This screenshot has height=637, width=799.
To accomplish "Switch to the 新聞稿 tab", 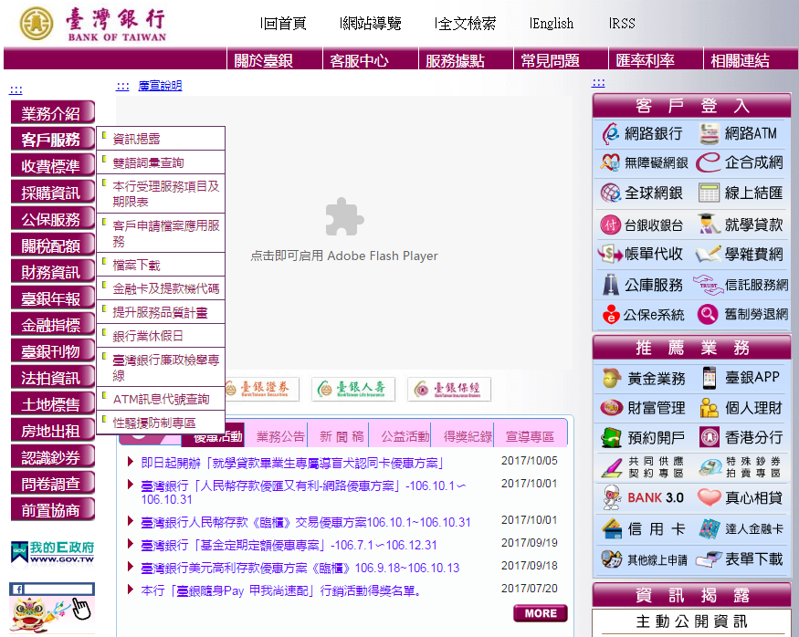I will coord(339,435).
